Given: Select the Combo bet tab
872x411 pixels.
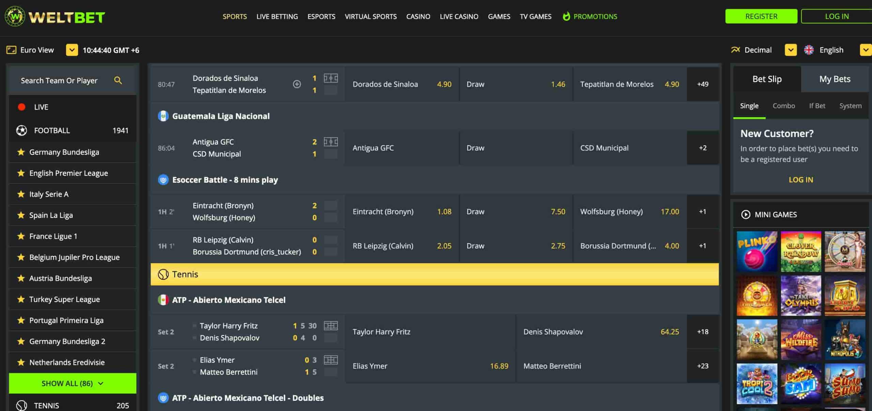Looking at the screenshot, I should pos(783,106).
